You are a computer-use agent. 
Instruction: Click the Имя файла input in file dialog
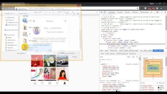coord(41,53)
